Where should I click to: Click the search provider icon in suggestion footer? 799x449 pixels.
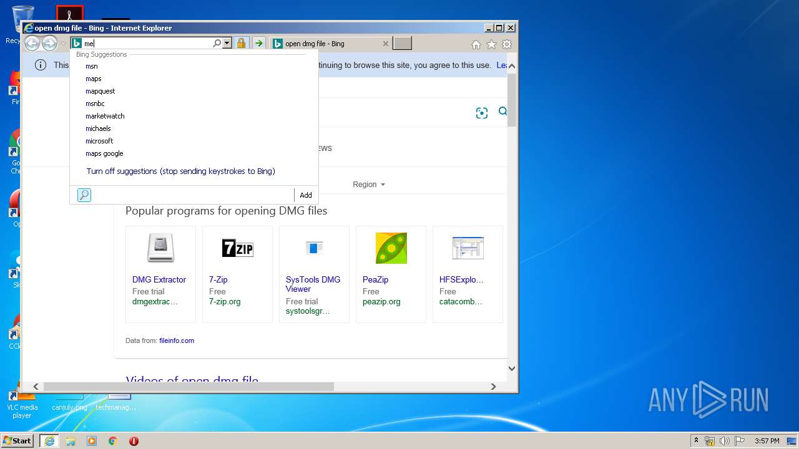(84, 195)
